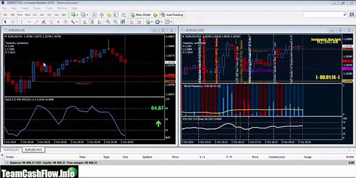Select the Crosshair tool

pyautogui.click(x=13, y=22)
